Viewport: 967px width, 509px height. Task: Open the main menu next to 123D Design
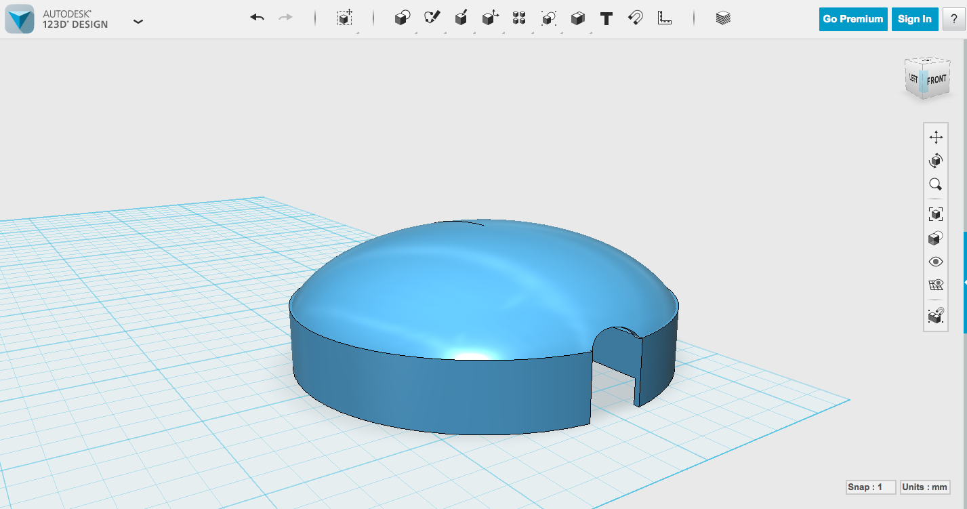[138, 22]
